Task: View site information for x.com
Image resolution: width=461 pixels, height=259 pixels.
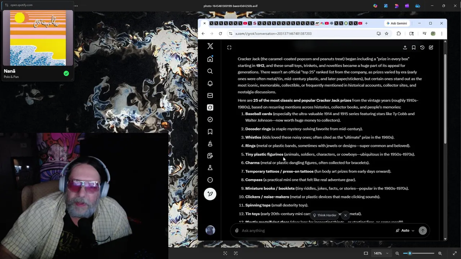Action: point(230,33)
